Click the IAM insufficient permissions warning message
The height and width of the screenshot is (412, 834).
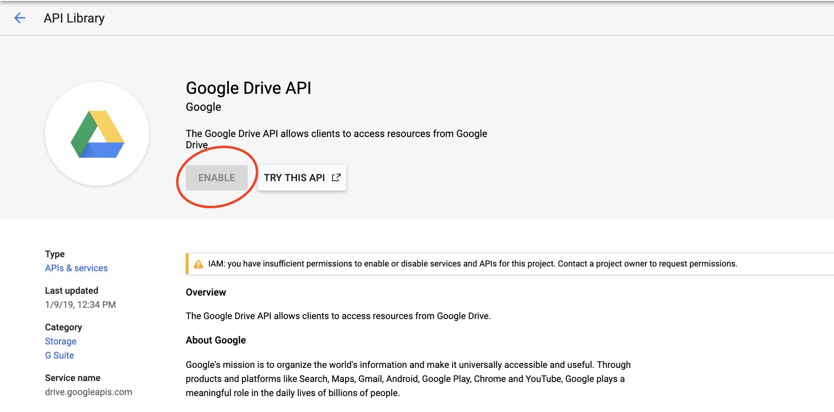pos(472,264)
